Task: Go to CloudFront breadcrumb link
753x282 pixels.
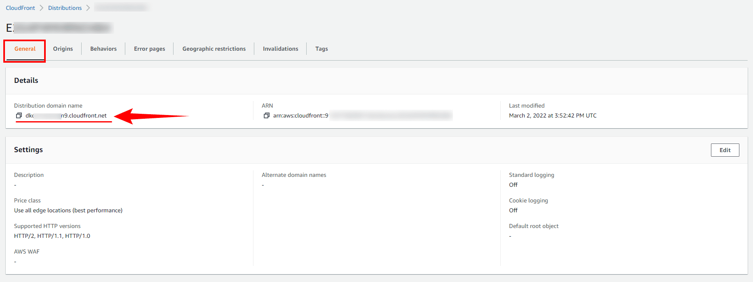Action: (21, 8)
